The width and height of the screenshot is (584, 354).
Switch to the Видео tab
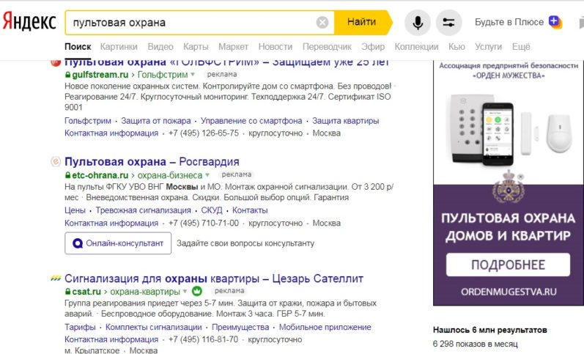point(160,47)
